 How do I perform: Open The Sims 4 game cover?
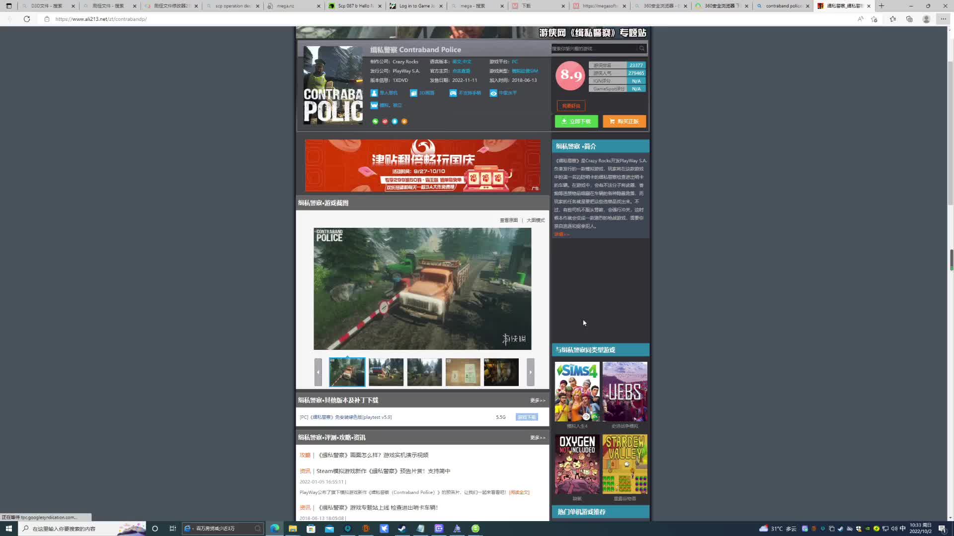point(577,392)
